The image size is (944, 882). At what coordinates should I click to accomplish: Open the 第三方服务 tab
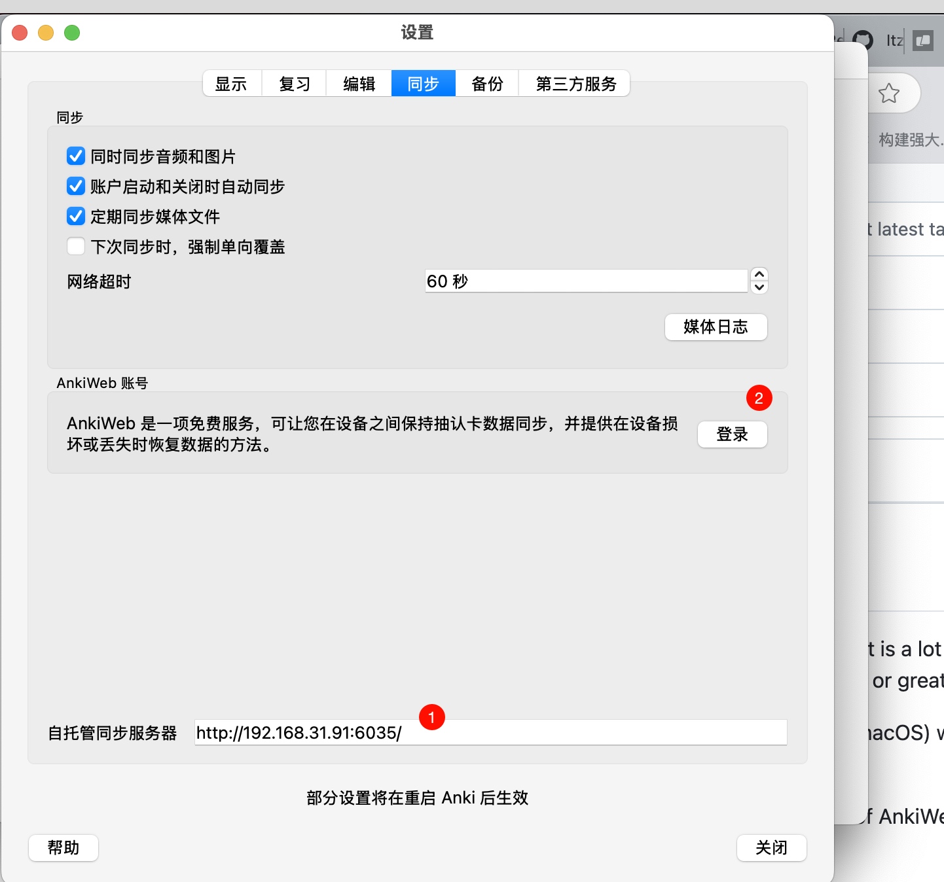[575, 84]
